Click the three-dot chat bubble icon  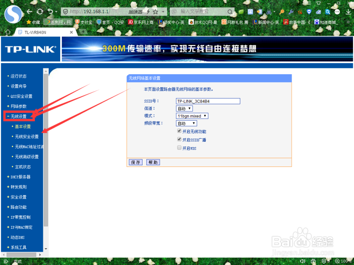[337, 12]
